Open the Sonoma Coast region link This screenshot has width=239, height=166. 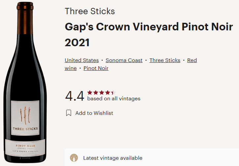[x=124, y=60]
